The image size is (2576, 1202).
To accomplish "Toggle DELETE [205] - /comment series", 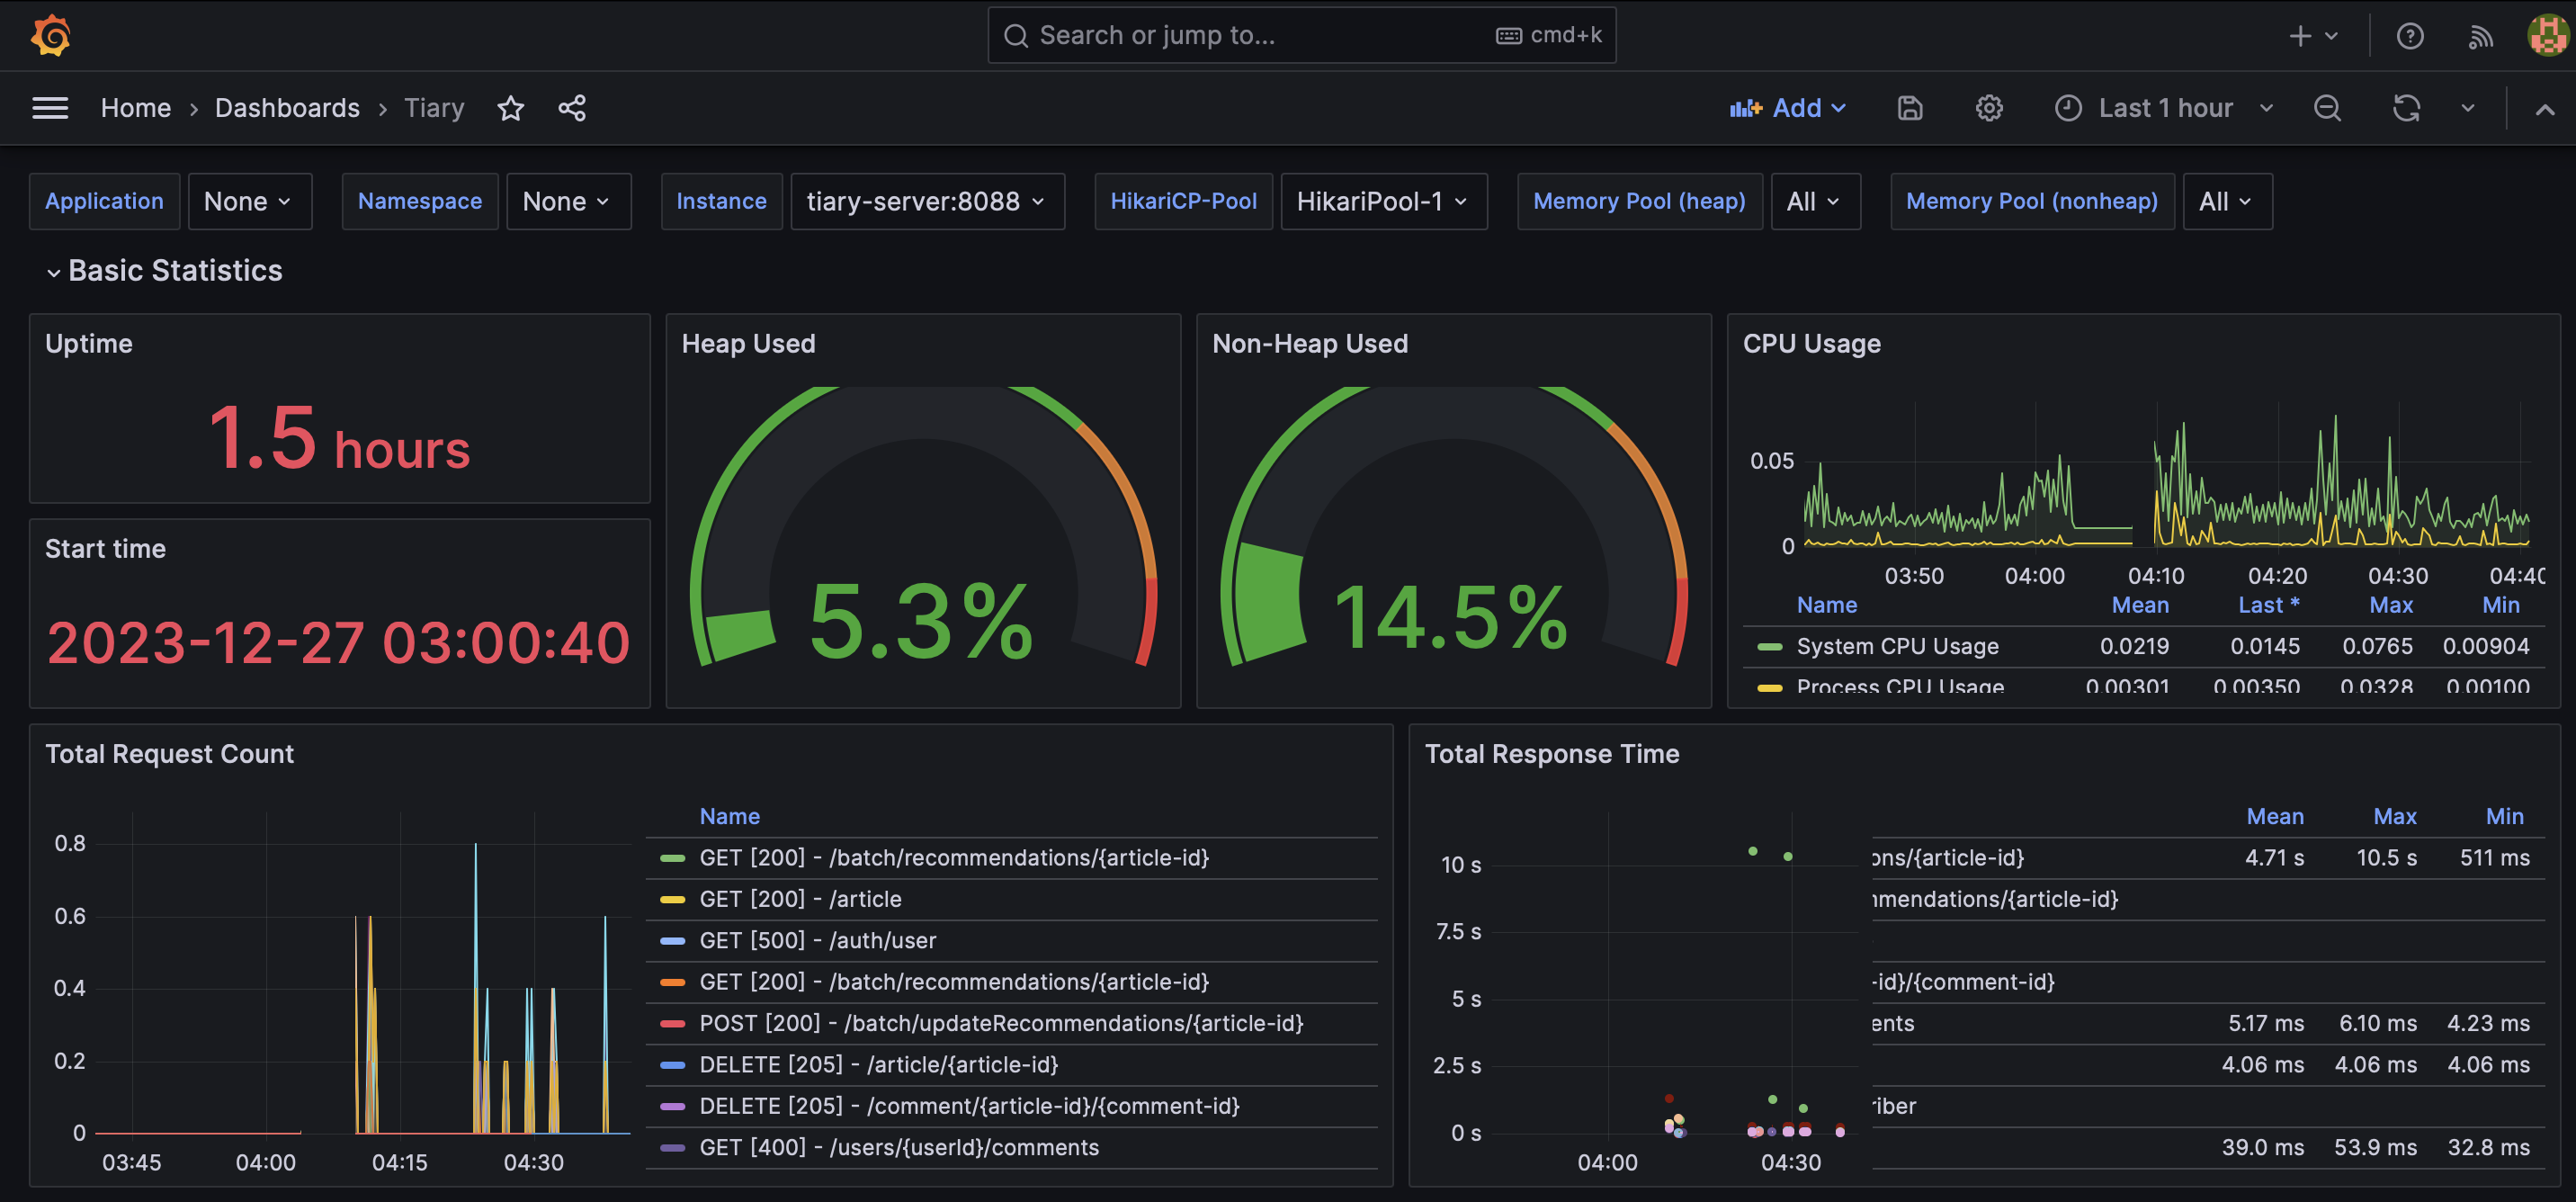I will 969,1106.
